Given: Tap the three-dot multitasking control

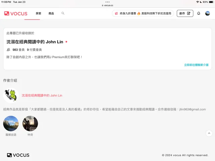Looking at the screenshot, I should (x=107, y=2).
